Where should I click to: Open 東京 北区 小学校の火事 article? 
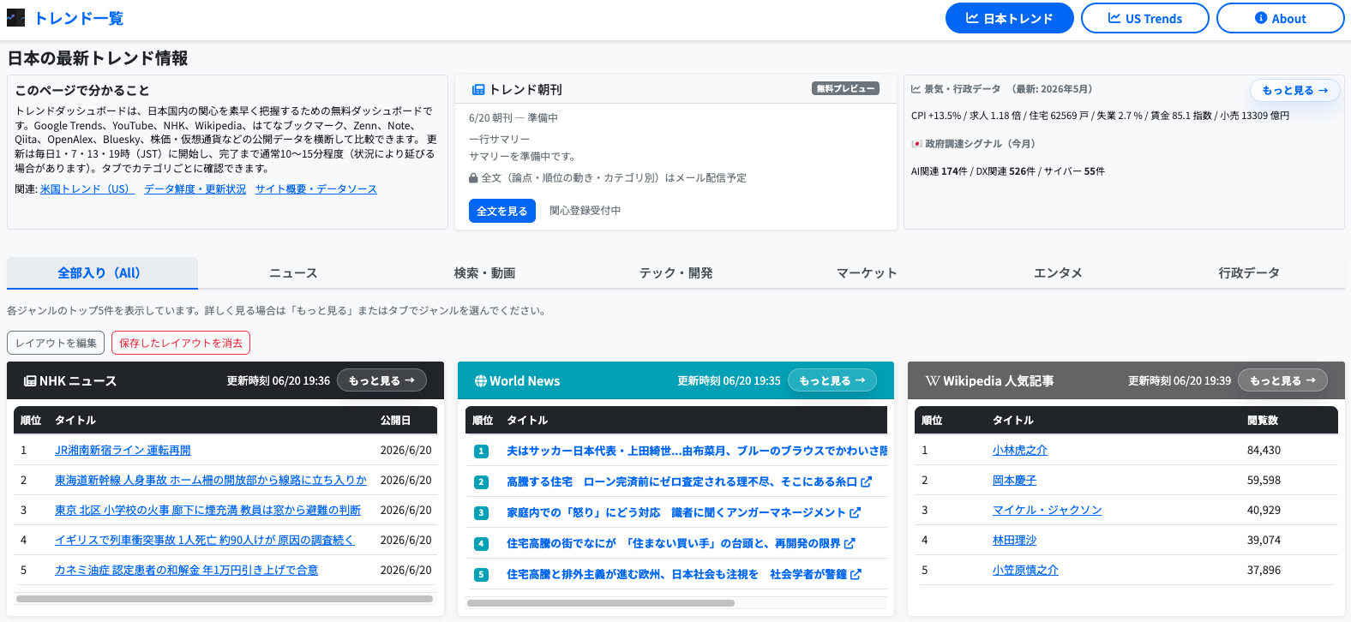point(207,511)
